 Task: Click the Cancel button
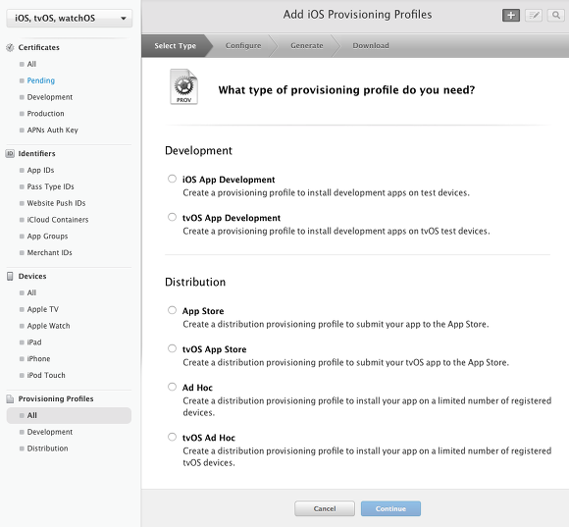pyautogui.click(x=325, y=508)
